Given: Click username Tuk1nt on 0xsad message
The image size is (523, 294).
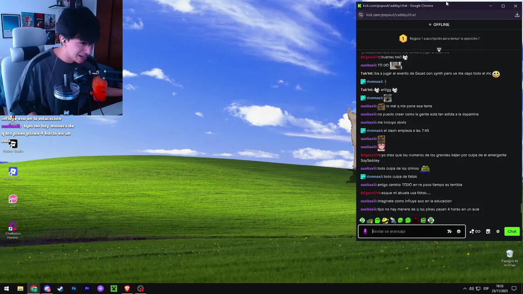Looking at the screenshot, I should click(367, 73).
